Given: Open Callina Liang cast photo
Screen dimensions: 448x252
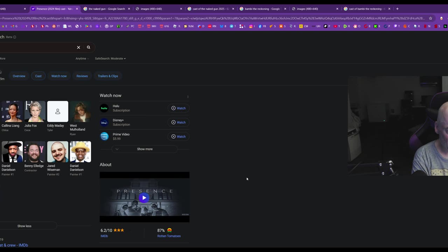Looking at the screenshot, I should pyautogui.click(x=12, y=111).
